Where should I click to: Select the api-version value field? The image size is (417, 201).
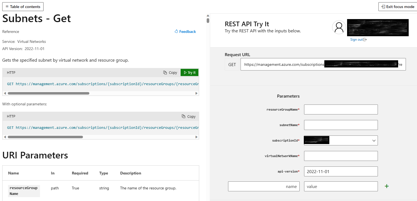(341, 171)
